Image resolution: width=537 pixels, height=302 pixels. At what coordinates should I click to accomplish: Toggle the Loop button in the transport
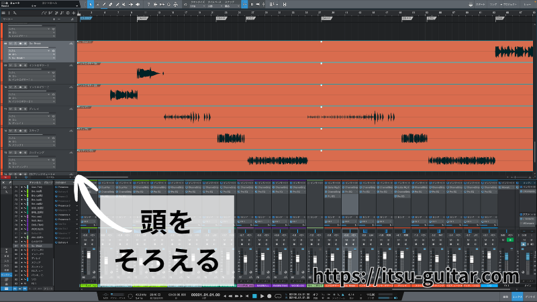tap(278, 296)
